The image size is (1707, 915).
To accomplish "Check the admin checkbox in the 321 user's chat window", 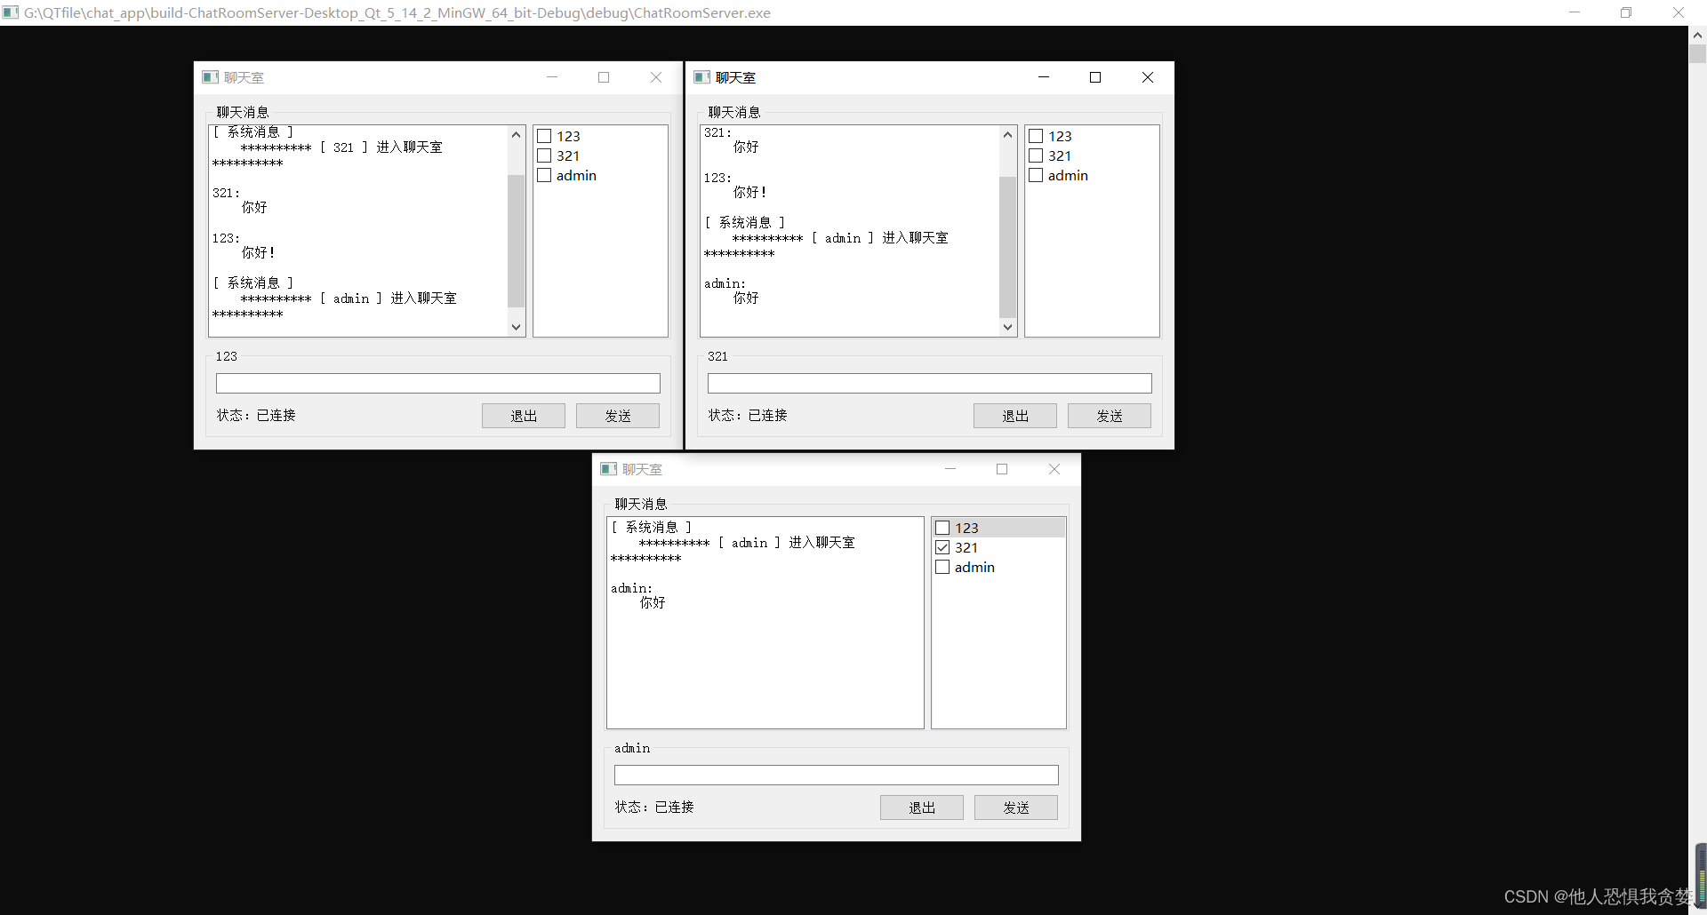I will click(1036, 175).
